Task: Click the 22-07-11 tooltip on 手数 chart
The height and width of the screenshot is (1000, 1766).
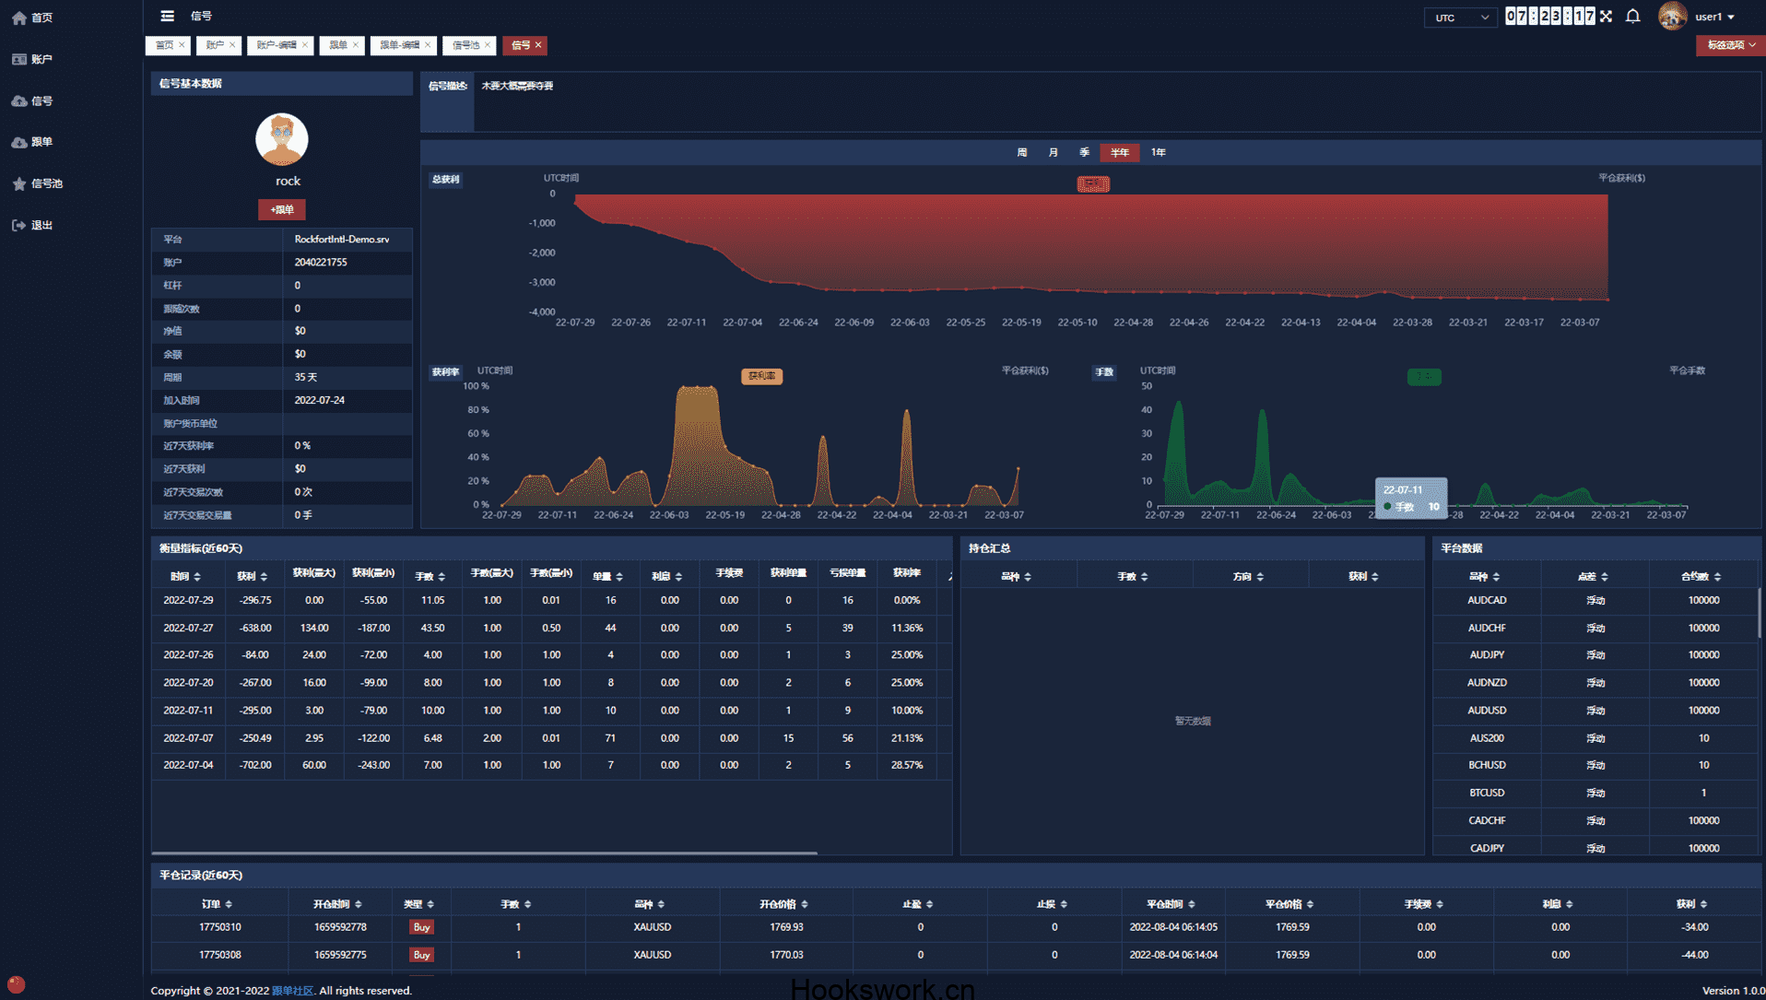Action: pyautogui.click(x=1411, y=498)
